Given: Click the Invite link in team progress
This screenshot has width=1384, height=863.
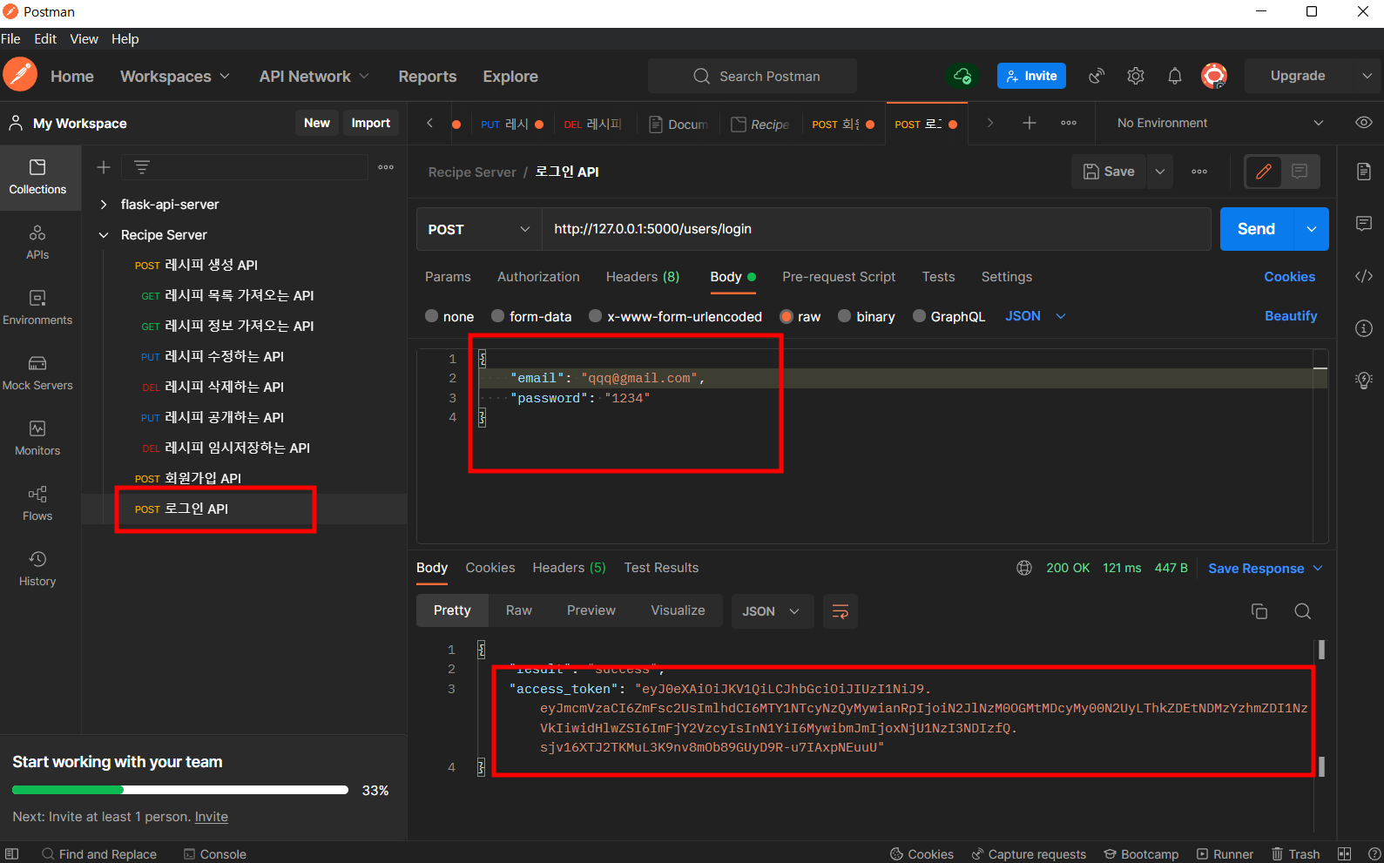Looking at the screenshot, I should 212,817.
